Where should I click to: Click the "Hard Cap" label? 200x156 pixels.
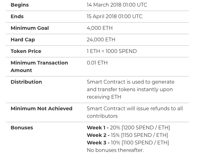(x=23, y=40)
